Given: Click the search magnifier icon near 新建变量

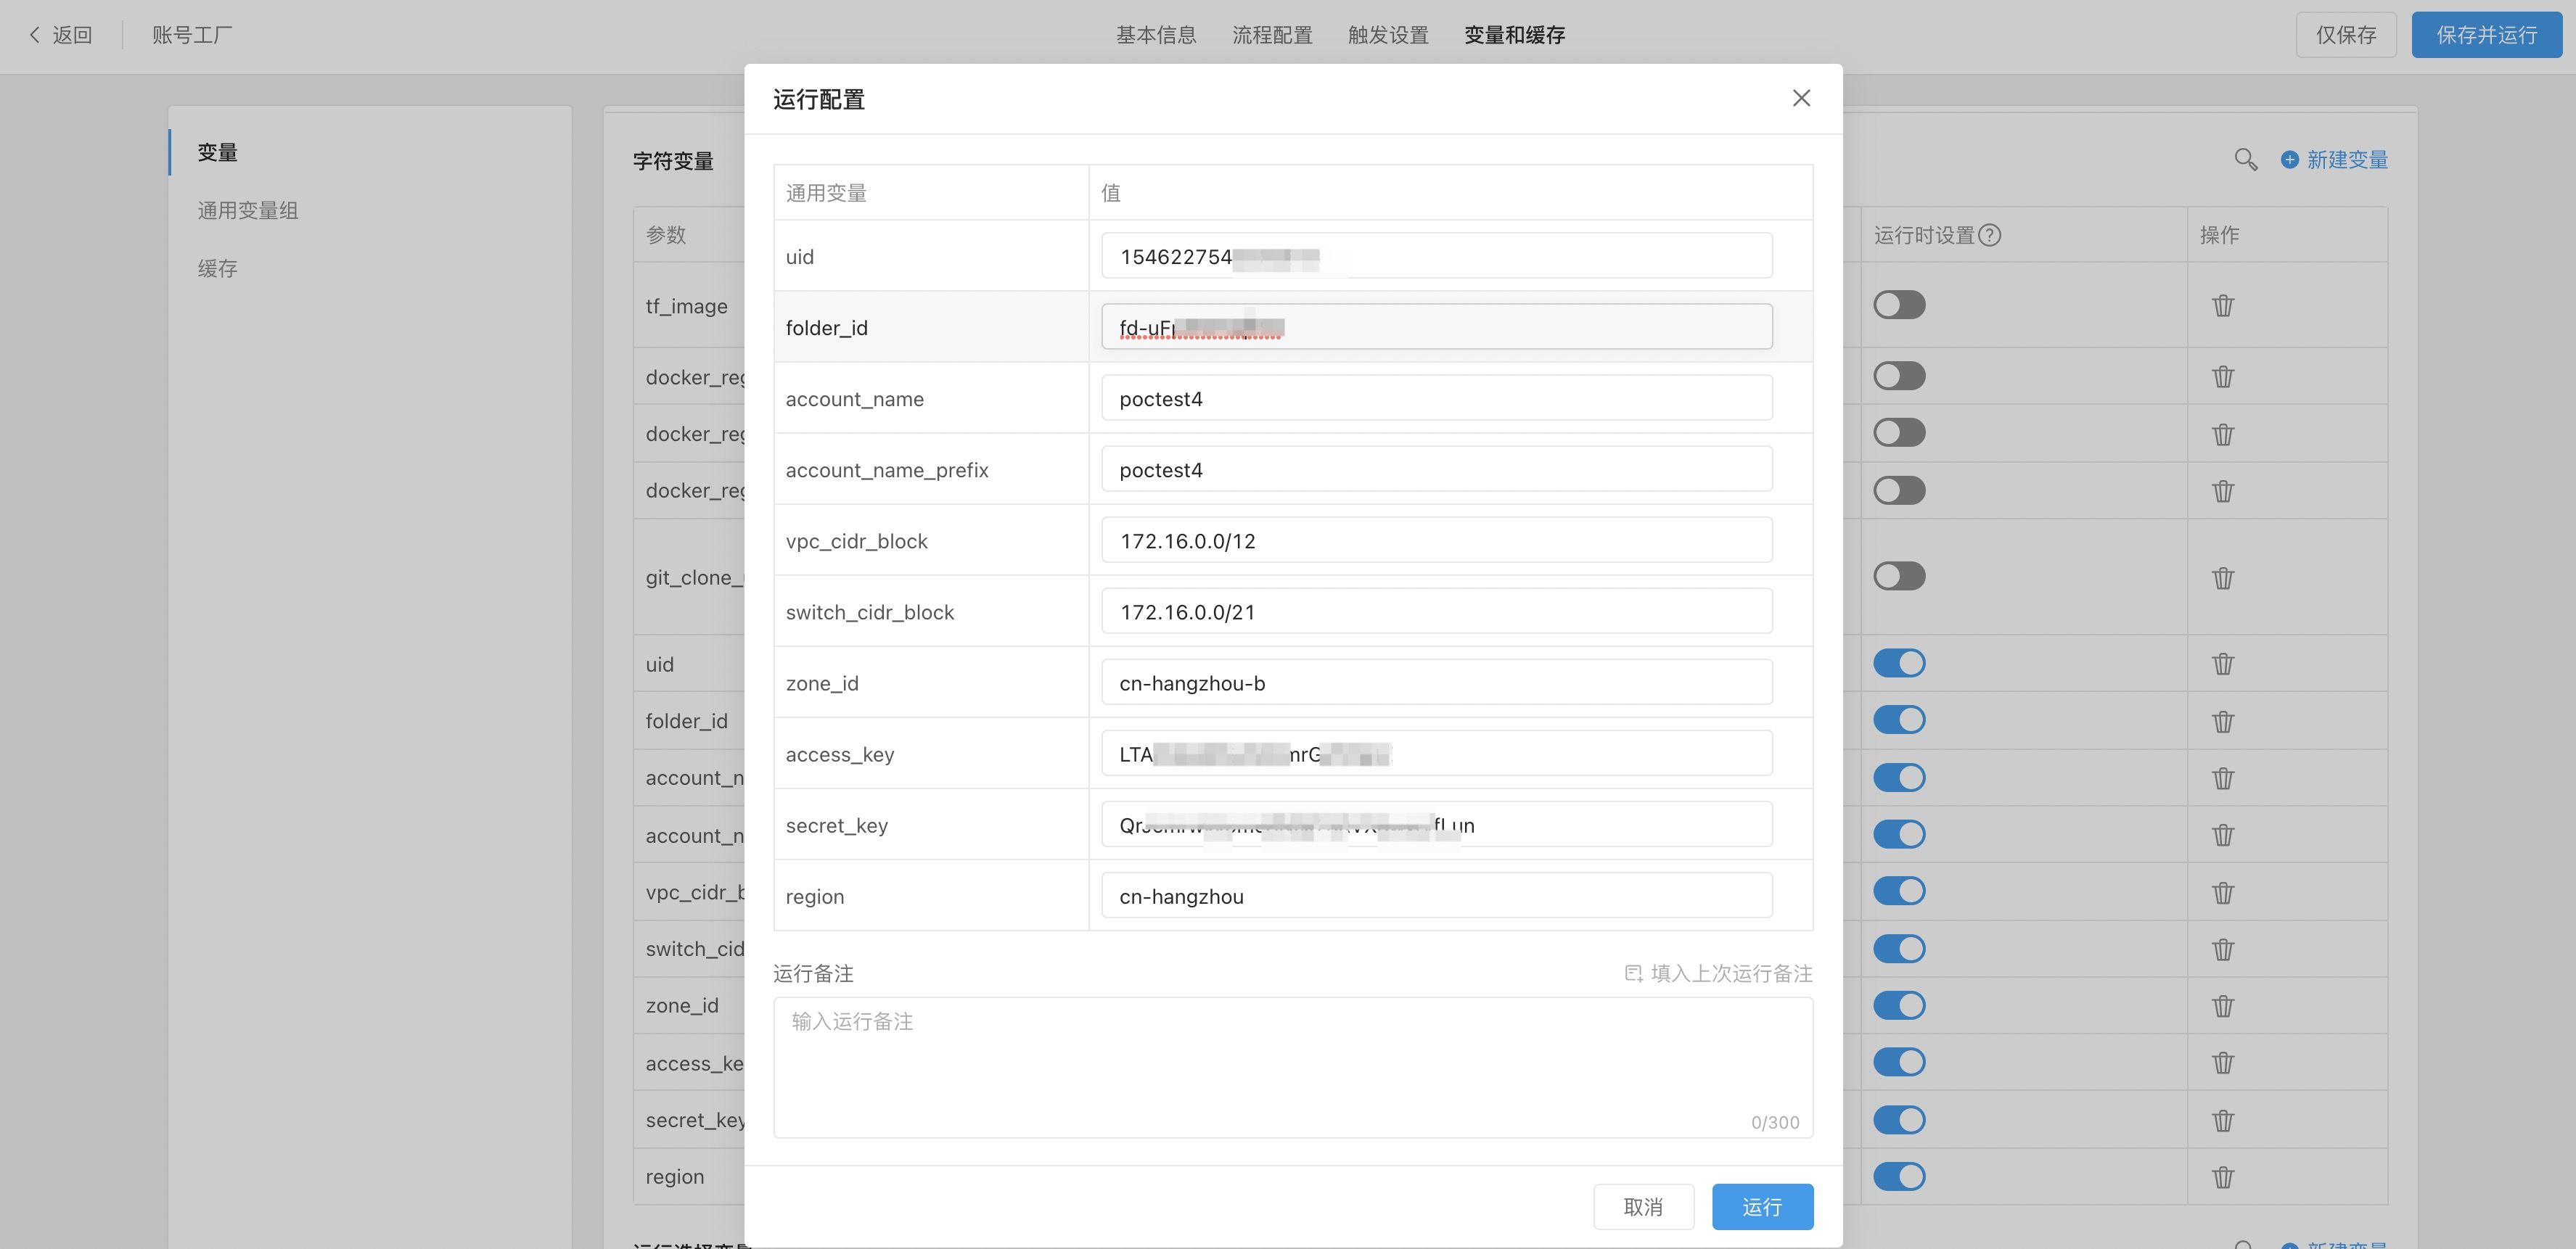Looking at the screenshot, I should point(2245,160).
